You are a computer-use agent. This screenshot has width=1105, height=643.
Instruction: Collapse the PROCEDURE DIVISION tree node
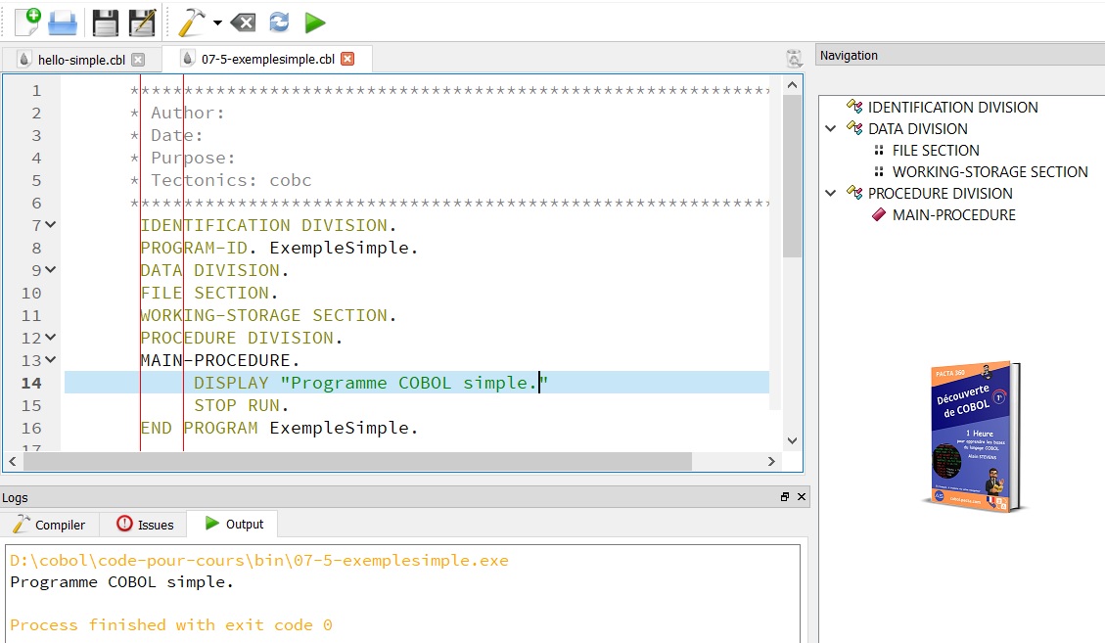pos(831,193)
